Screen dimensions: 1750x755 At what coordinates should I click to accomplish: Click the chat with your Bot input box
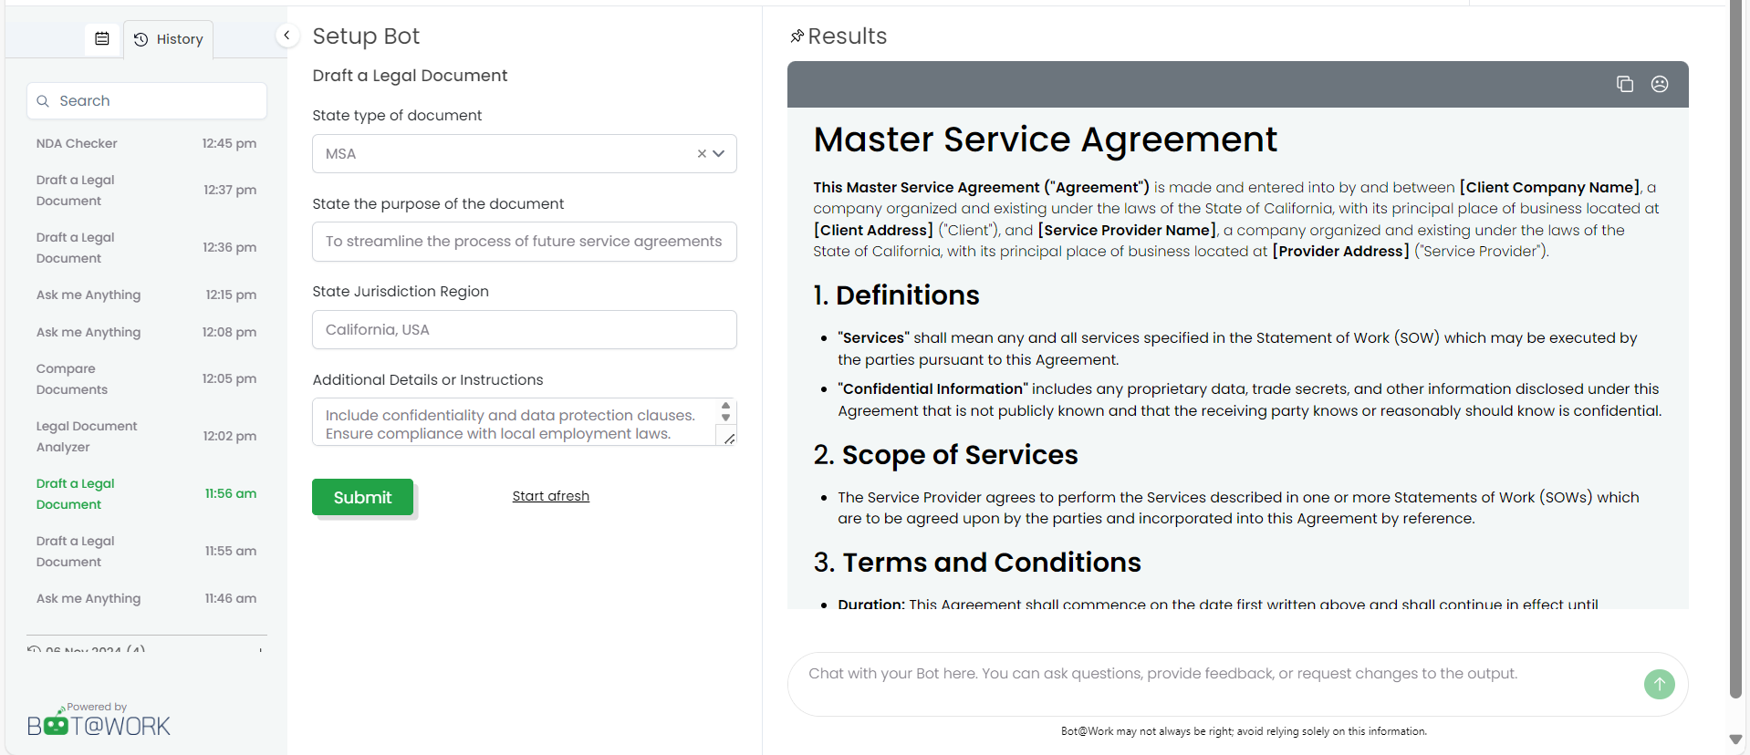pyautogui.click(x=1214, y=683)
